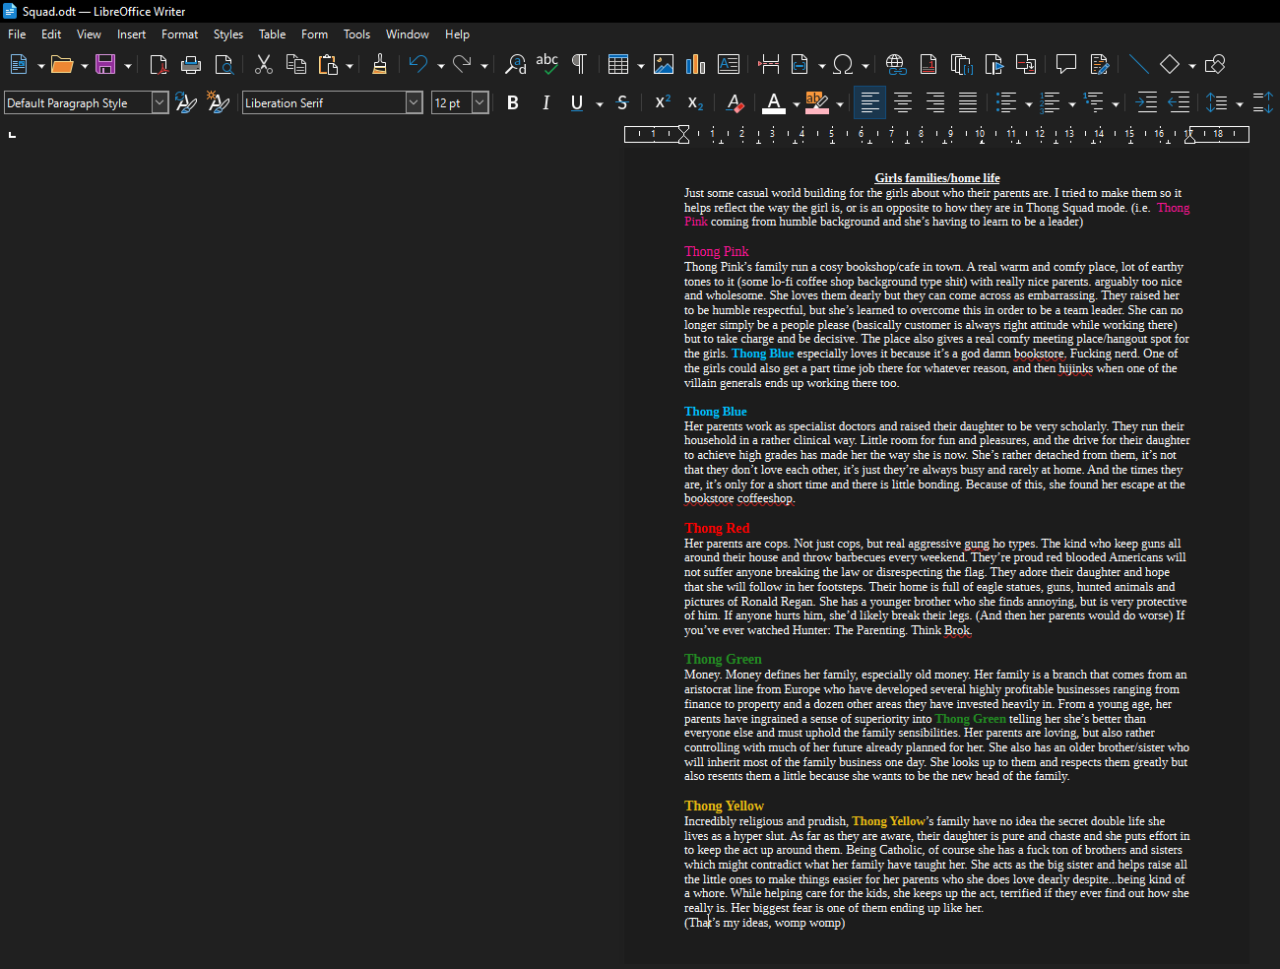1280x969 pixels.
Task: Open the Save button dropdown arrow
Action: [x=128, y=66]
